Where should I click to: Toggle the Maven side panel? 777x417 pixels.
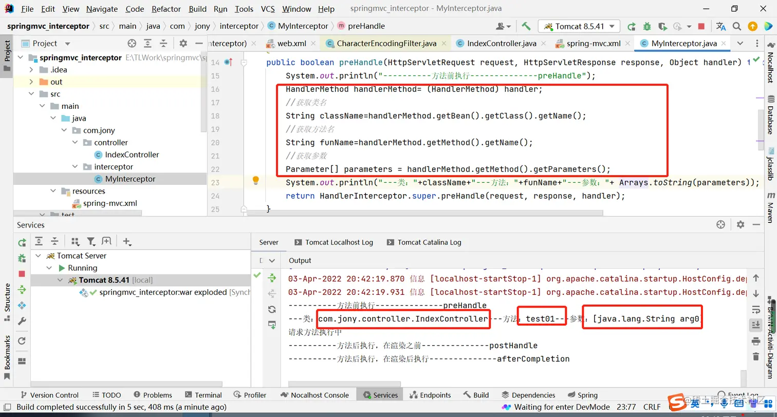point(770,208)
